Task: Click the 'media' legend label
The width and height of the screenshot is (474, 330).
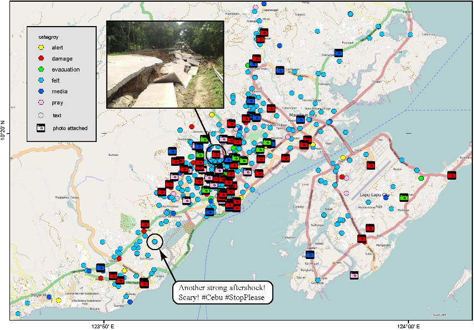Action: [x=59, y=92]
